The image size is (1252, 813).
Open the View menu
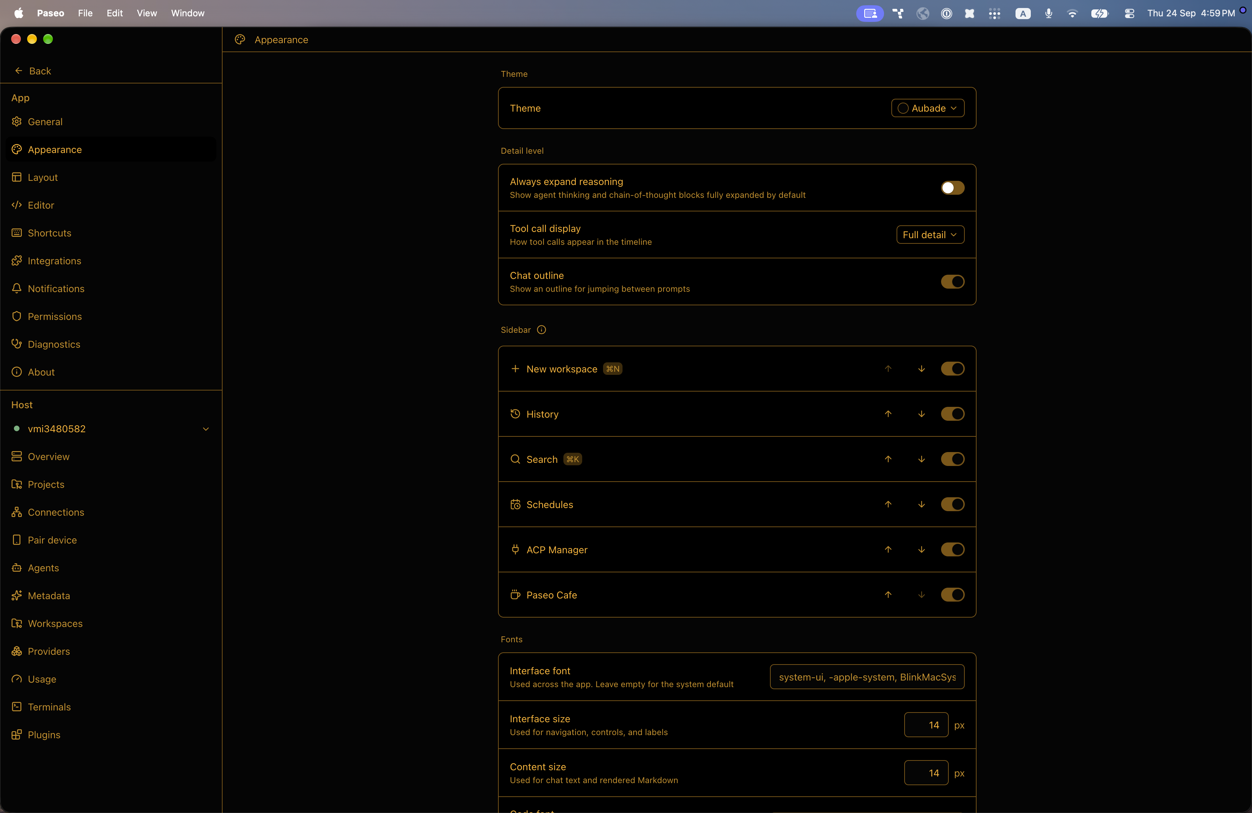(x=147, y=13)
